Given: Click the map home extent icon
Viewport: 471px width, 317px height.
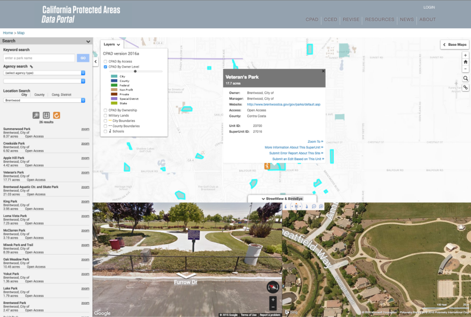Looking at the screenshot, I should click(x=465, y=62).
